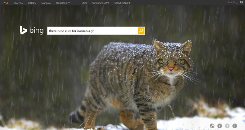The image size is (245, 130).
Task: Open the settings gear icon
Action: 241,2
